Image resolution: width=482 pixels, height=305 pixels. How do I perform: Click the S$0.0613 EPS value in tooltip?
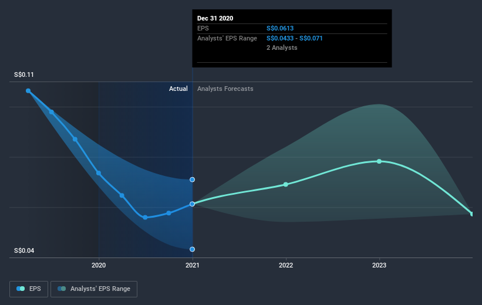pos(280,28)
